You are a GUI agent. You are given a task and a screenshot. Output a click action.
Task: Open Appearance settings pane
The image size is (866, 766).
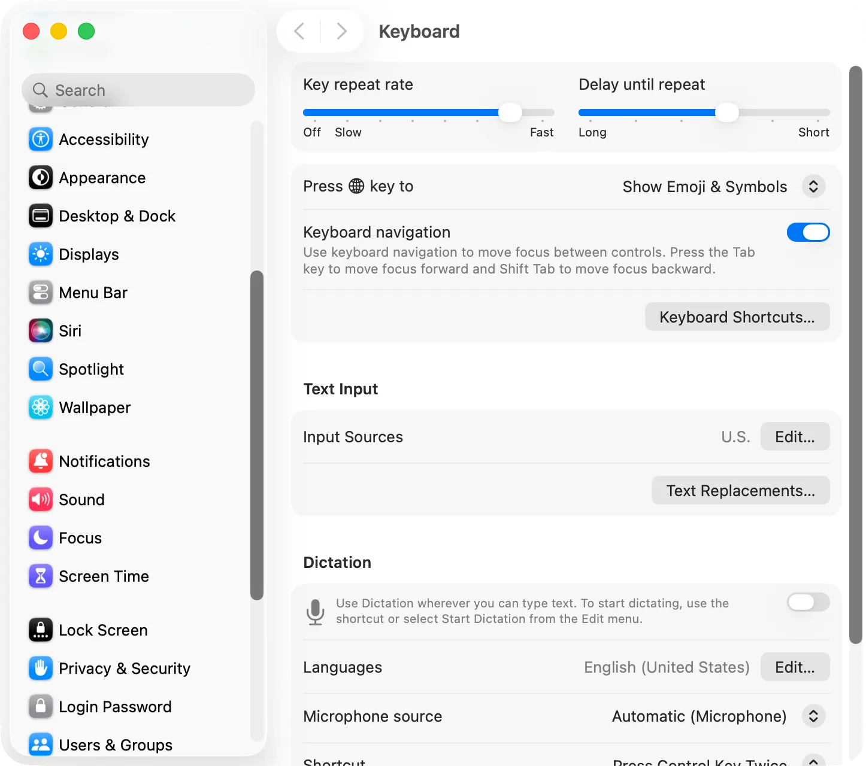(x=102, y=178)
